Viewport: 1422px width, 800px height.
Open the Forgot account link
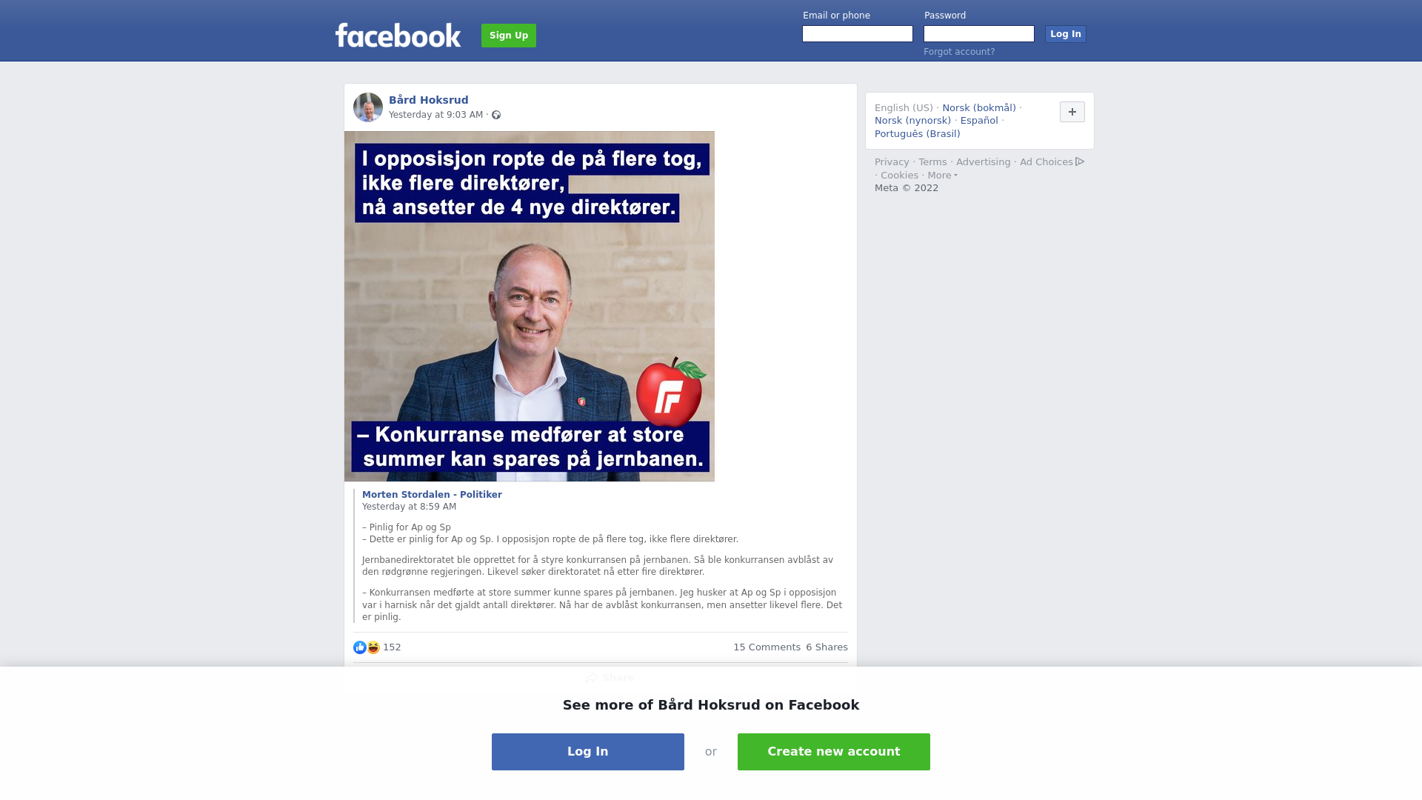click(x=959, y=52)
